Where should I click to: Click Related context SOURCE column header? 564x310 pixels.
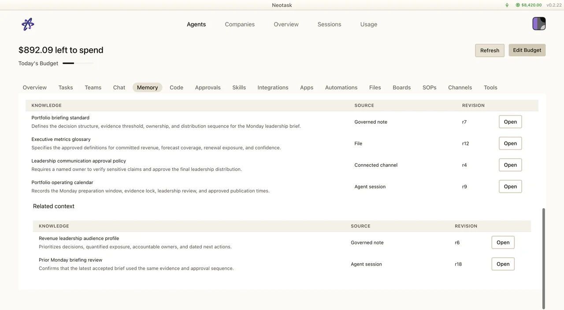tap(360, 226)
